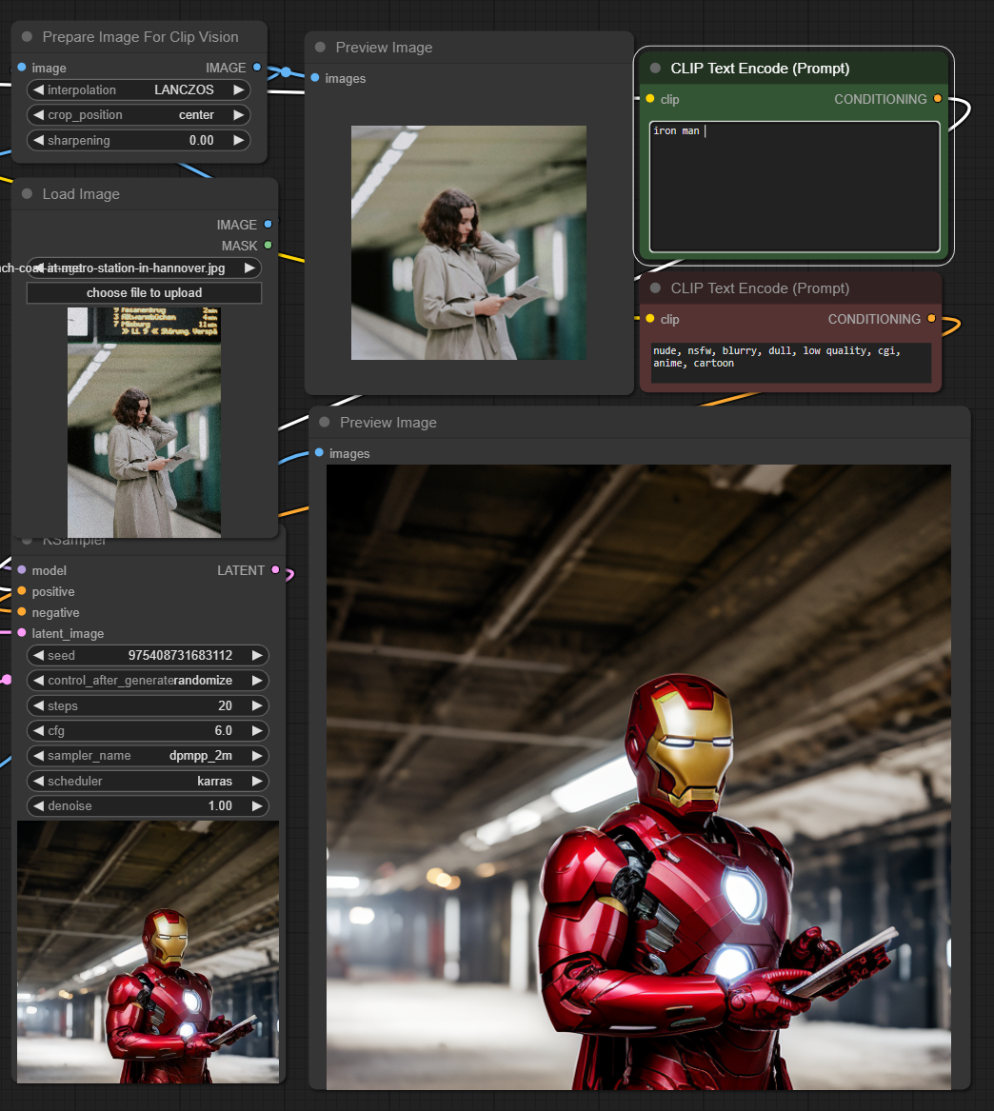Click the large Preview Image images input port

coord(319,453)
